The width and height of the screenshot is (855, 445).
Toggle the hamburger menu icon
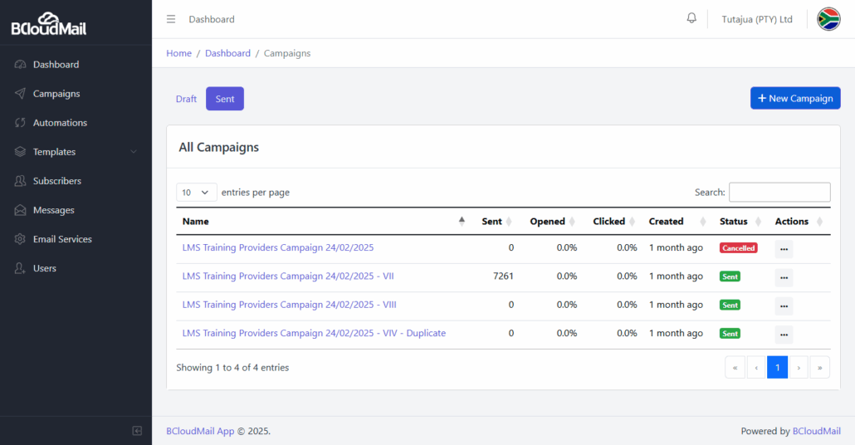click(x=171, y=19)
